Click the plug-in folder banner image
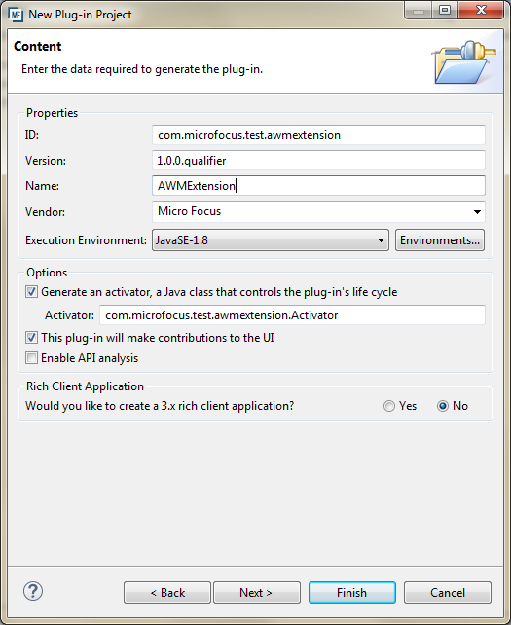Screen dimensions: 511x625 pos(463,61)
